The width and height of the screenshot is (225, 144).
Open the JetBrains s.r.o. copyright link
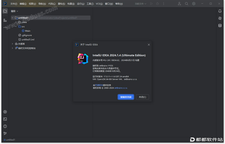(121, 88)
